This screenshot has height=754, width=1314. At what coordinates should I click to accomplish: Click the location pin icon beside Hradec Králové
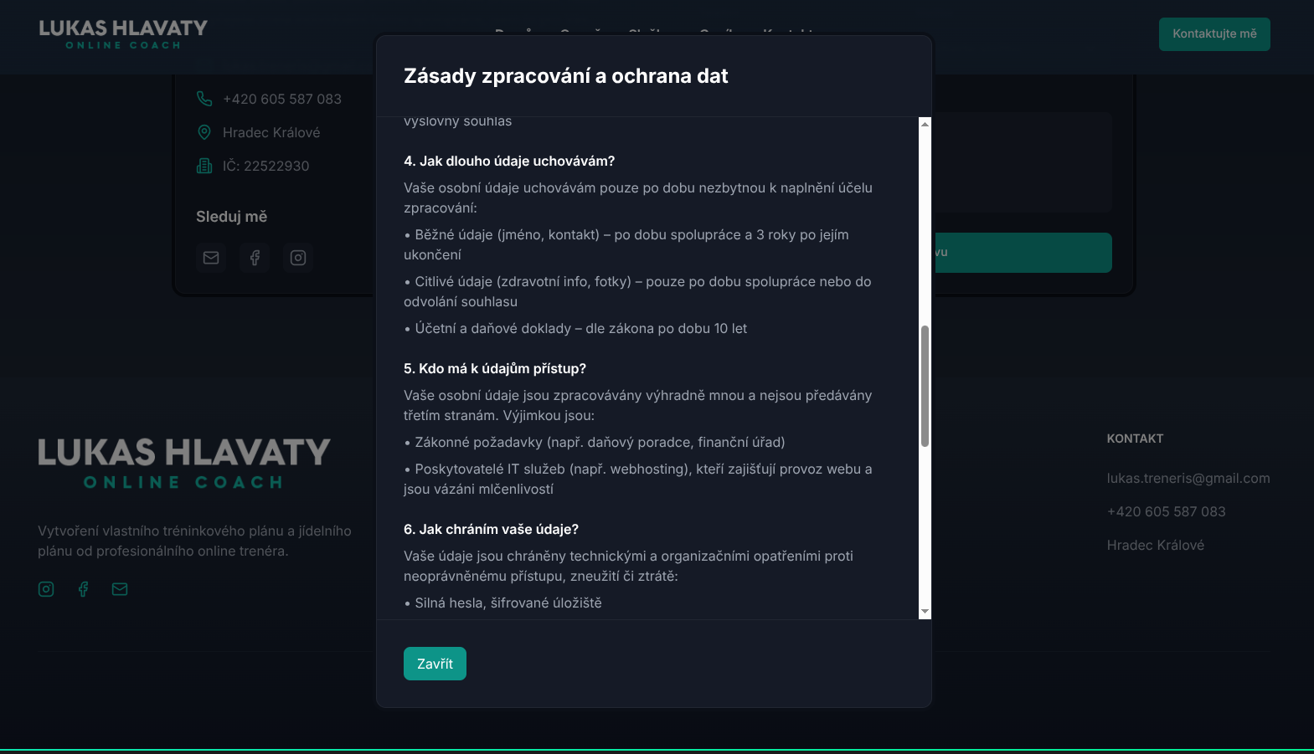click(x=204, y=132)
